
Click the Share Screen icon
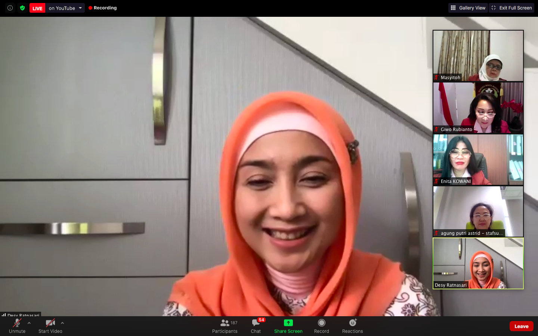288,323
